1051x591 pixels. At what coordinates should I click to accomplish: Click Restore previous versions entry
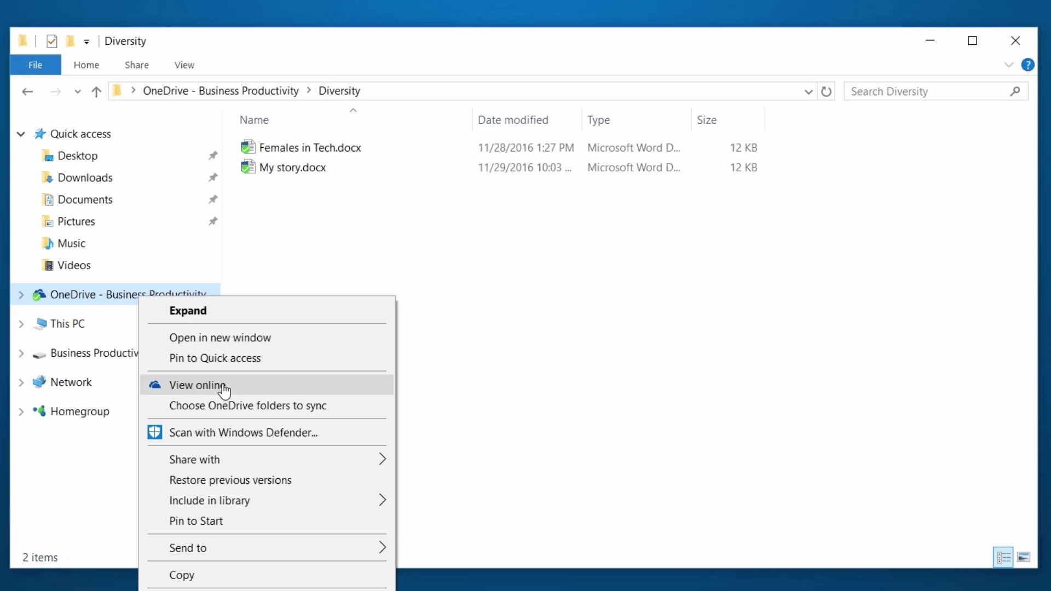[x=267, y=480]
